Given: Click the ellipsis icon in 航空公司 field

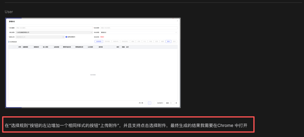Looking at the screenshot, I should (63, 37).
